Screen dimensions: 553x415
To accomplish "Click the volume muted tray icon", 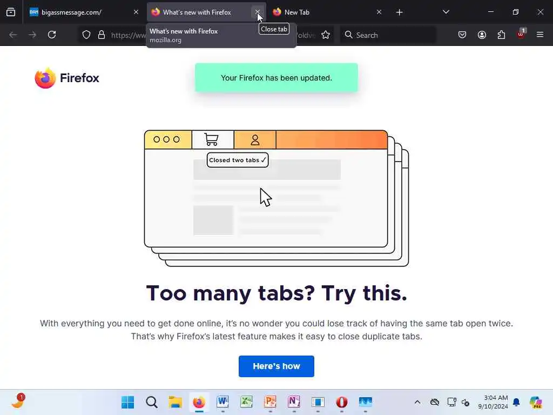I will [466, 402].
